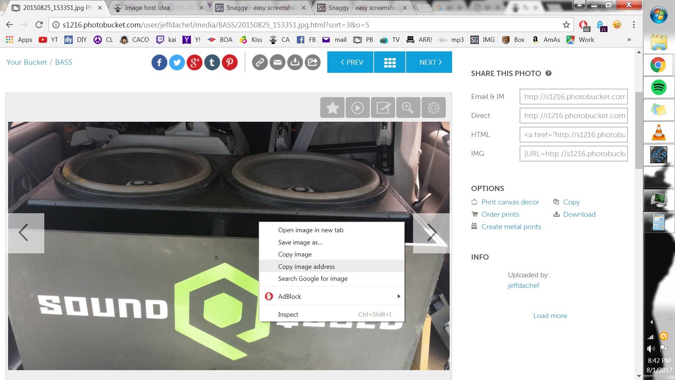Click the Email & IM link field
Image resolution: width=675 pixels, height=380 pixels.
574,97
